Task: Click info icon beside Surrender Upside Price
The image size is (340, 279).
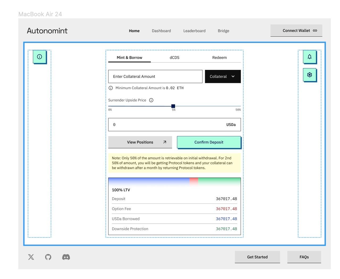Action: click(x=151, y=100)
